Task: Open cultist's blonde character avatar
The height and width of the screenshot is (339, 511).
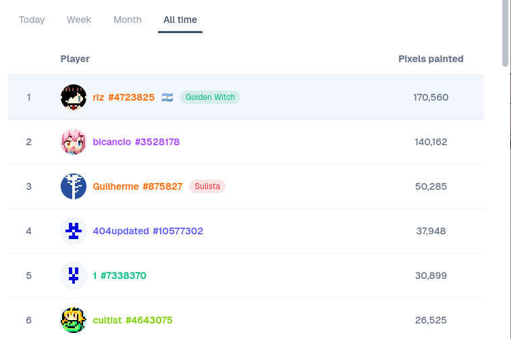Action: pyautogui.click(x=74, y=320)
